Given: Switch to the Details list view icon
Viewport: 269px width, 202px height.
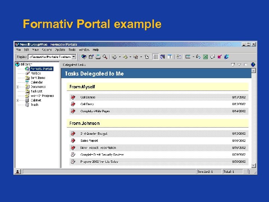Looking at the screenshot, I should click(155, 57).
